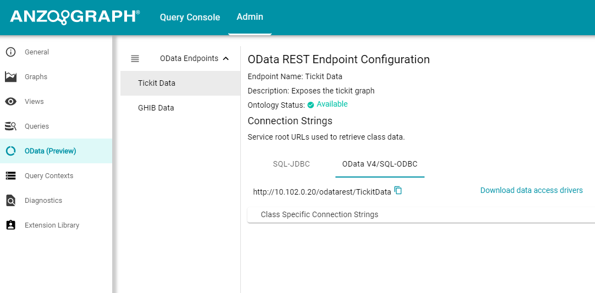
Task: Open the Admin top menu
Action: click(x=250, y=16)
